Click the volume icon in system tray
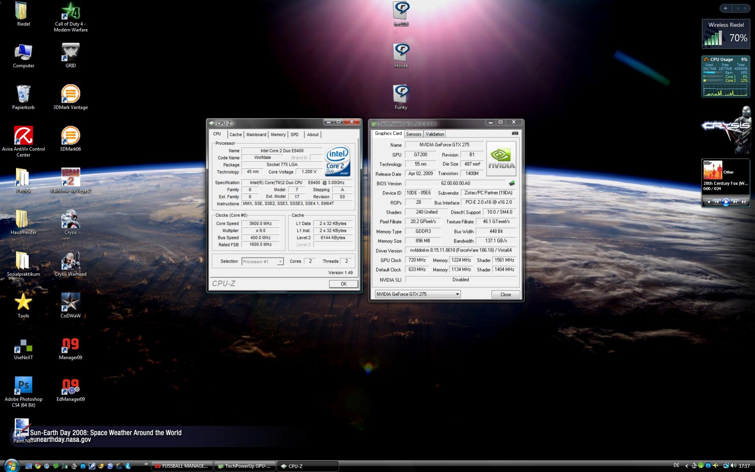This screenshot has width=755, height=472. [733, 466]
